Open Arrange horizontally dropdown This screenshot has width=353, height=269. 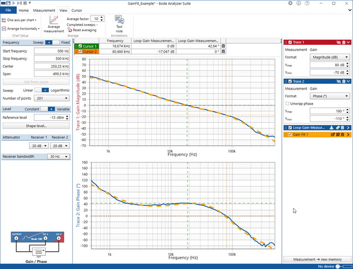pos(21,29)
